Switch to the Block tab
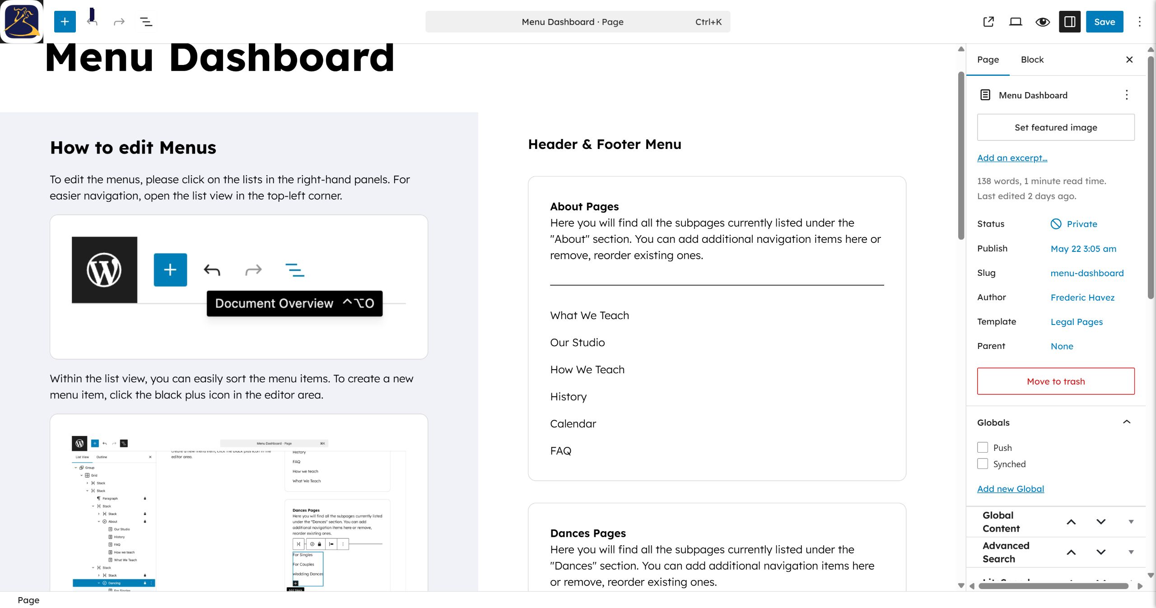Viewport: 1156px width, 608px height. click(x=1032, y=60)
